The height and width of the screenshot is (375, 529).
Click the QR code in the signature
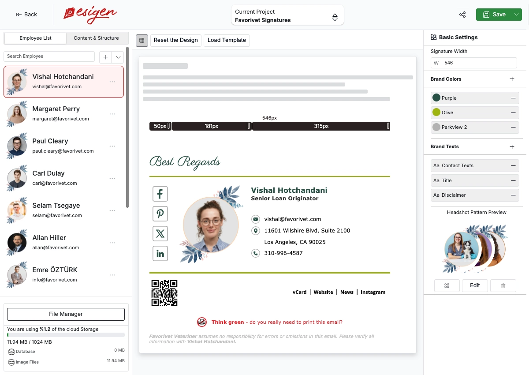pyautogui.click(x=164, y=293)
